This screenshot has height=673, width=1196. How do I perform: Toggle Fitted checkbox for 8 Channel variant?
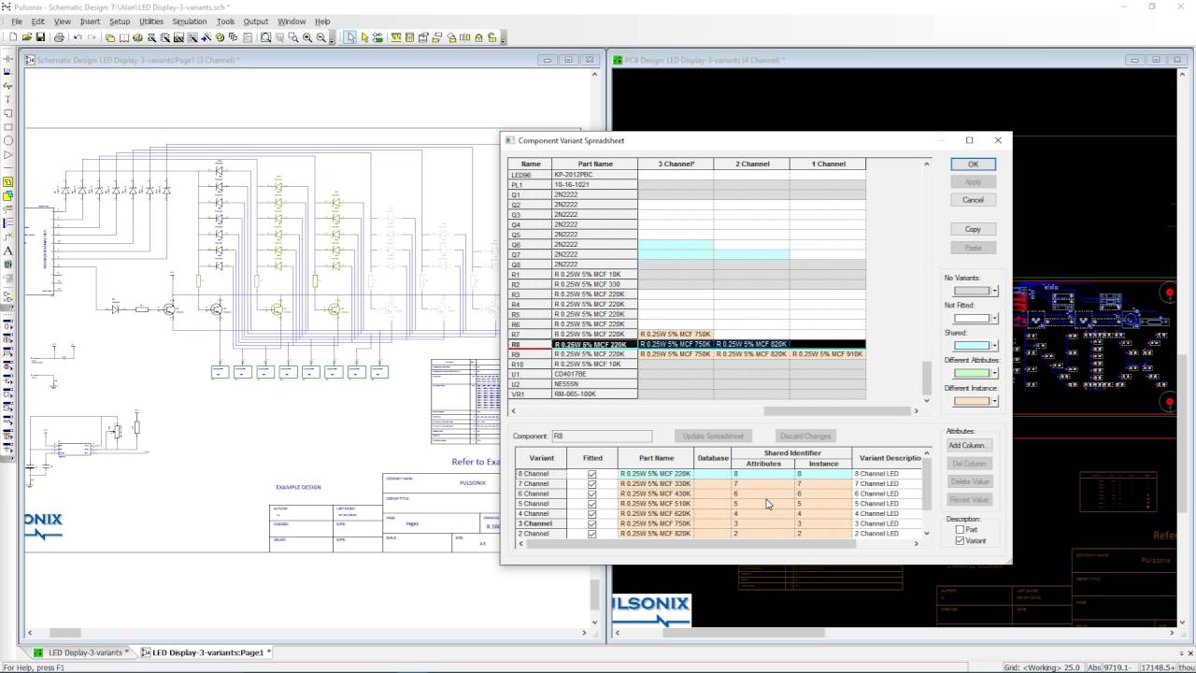[x=591, y=474]
